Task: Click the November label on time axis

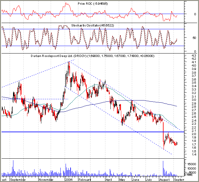Action: [x=46, y=180]
